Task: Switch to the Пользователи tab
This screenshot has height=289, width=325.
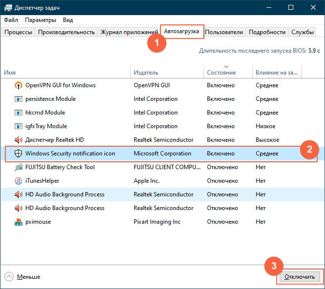Action: point(224,32)
